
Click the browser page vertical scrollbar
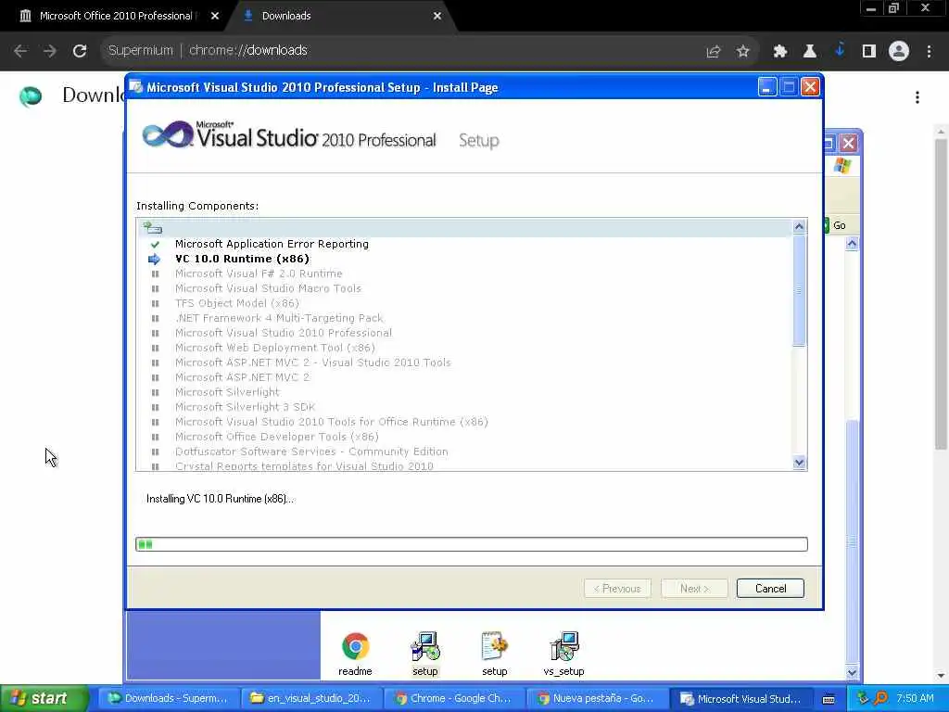(x=941, y=294)
